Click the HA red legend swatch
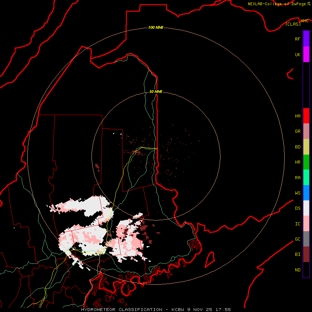 [x=306, y=116]
